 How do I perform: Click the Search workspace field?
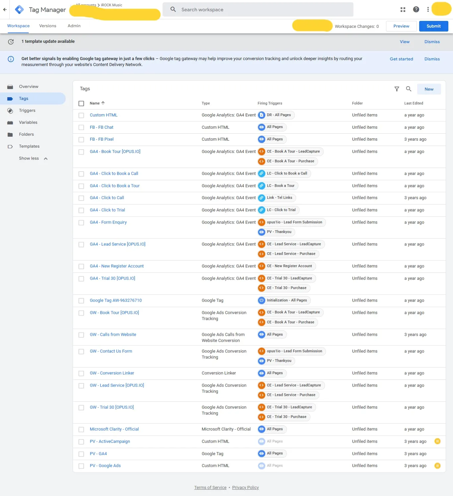click(258, 10)
